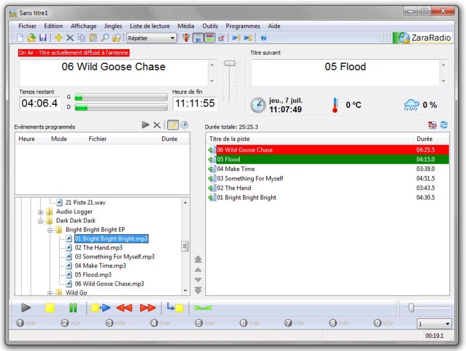The width and height of the screenshot is (466, 351).
Task: Collapse the Bright Bright Bright EP folder
Action: 51,230
